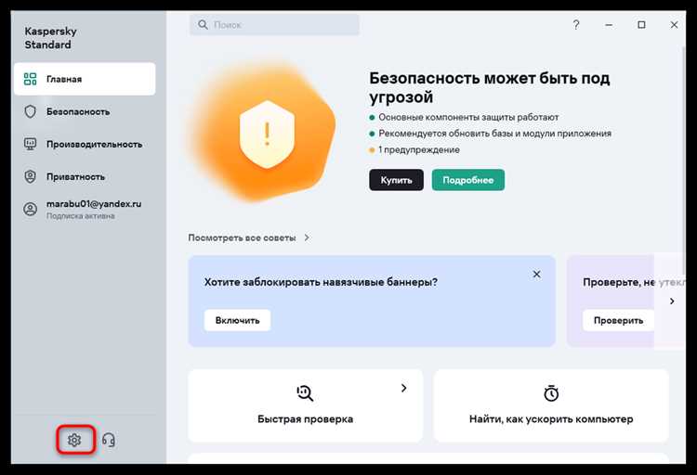Click the Быстрая проверка magnifier icon

305,392
